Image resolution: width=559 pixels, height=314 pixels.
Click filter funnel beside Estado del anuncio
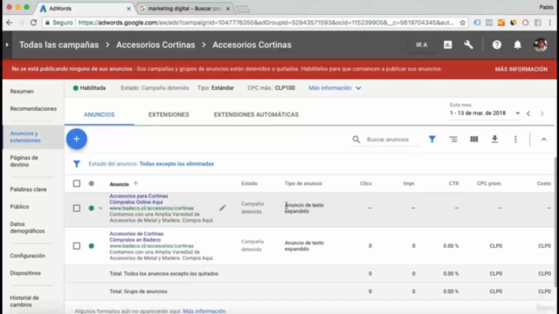click(x=77, y=164)
